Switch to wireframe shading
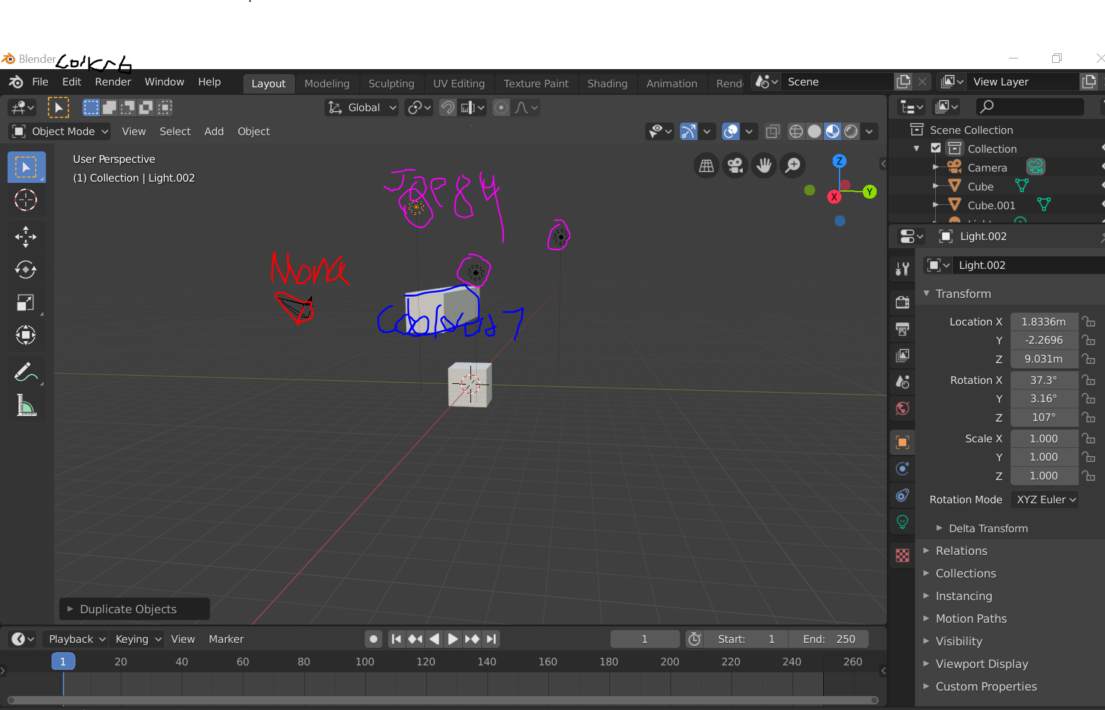1105x710 pixels. [x=796, y=131]
